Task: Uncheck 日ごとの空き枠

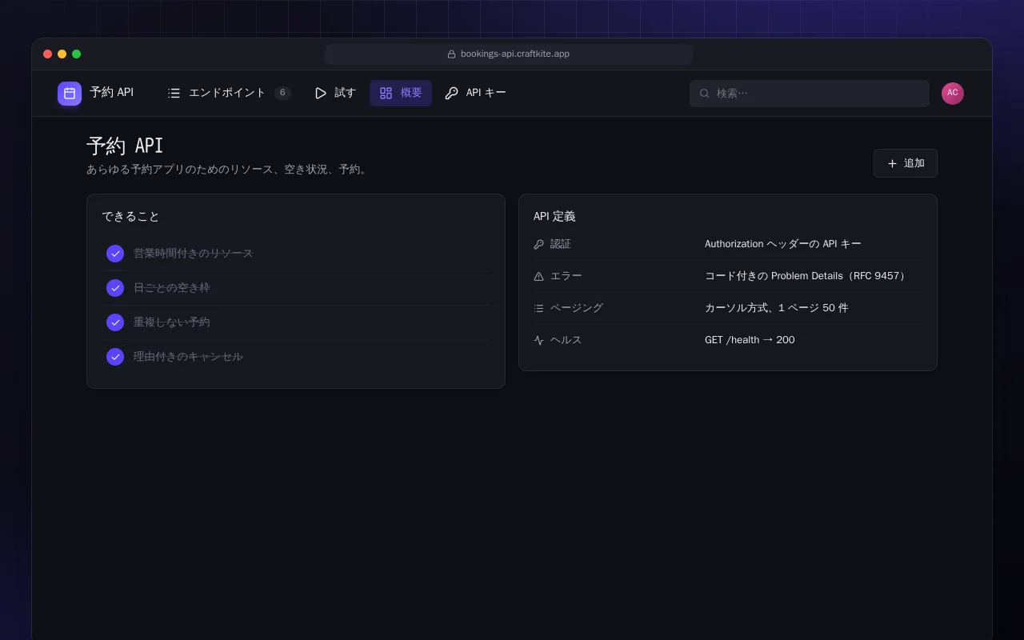Action: pyautogui.click(x=115, y=288)
